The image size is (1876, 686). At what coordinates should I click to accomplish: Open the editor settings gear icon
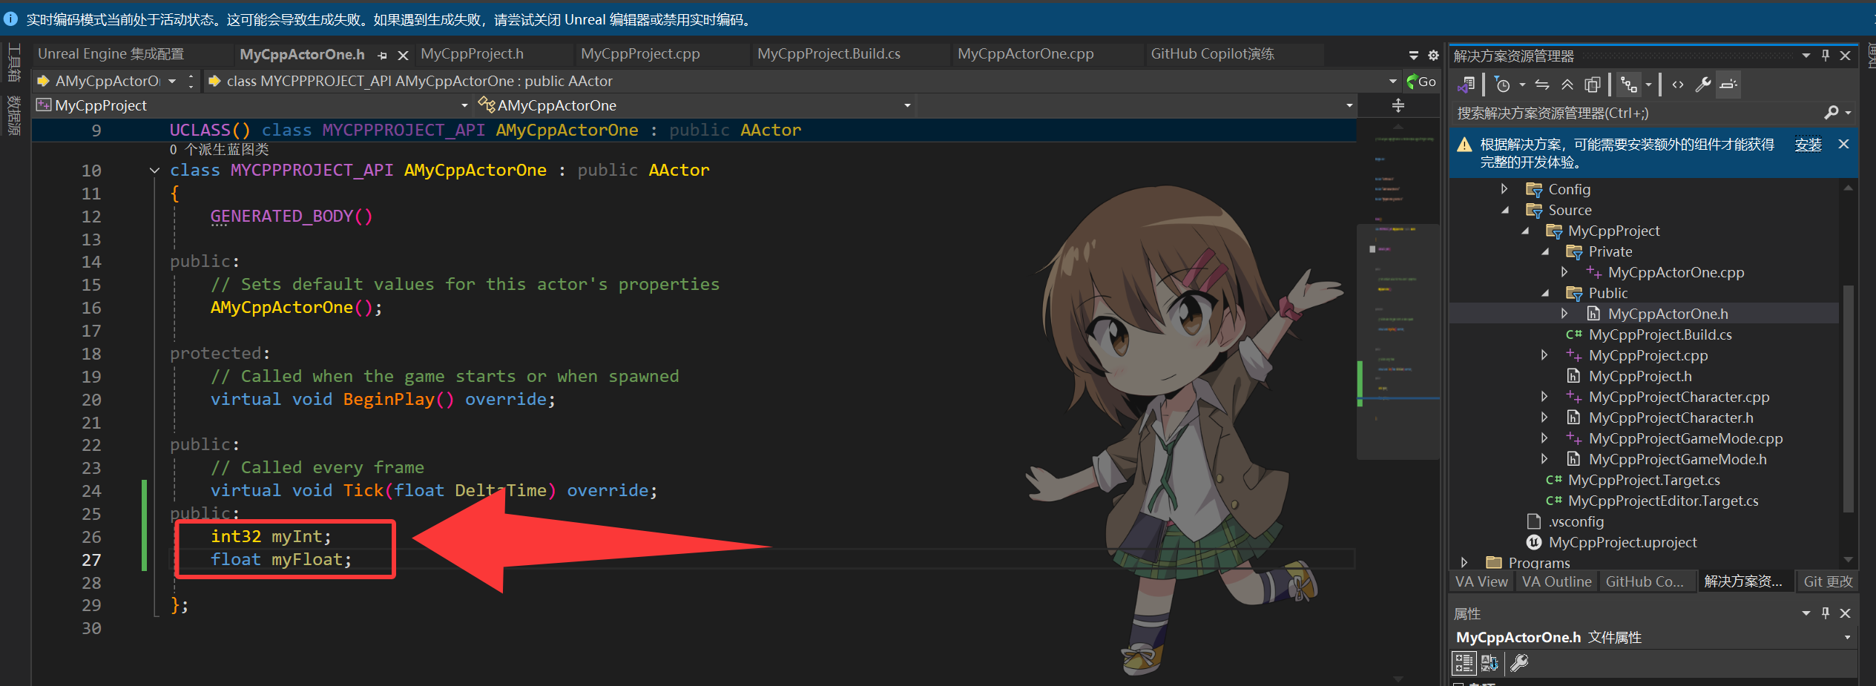tap(1433, 56)
